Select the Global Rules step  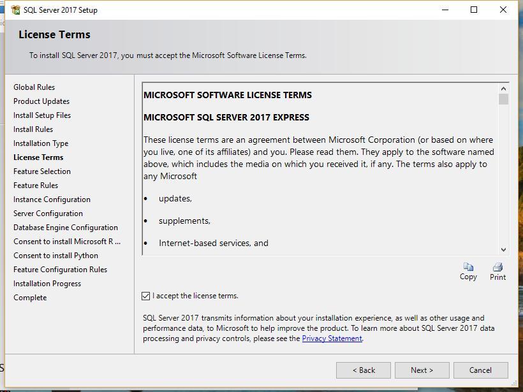(34, 87)
